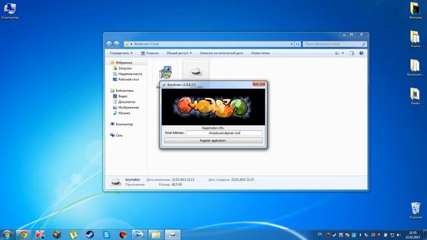427x240 pixels.
Task: Open Skype from the taskbar
Action: 107,235
